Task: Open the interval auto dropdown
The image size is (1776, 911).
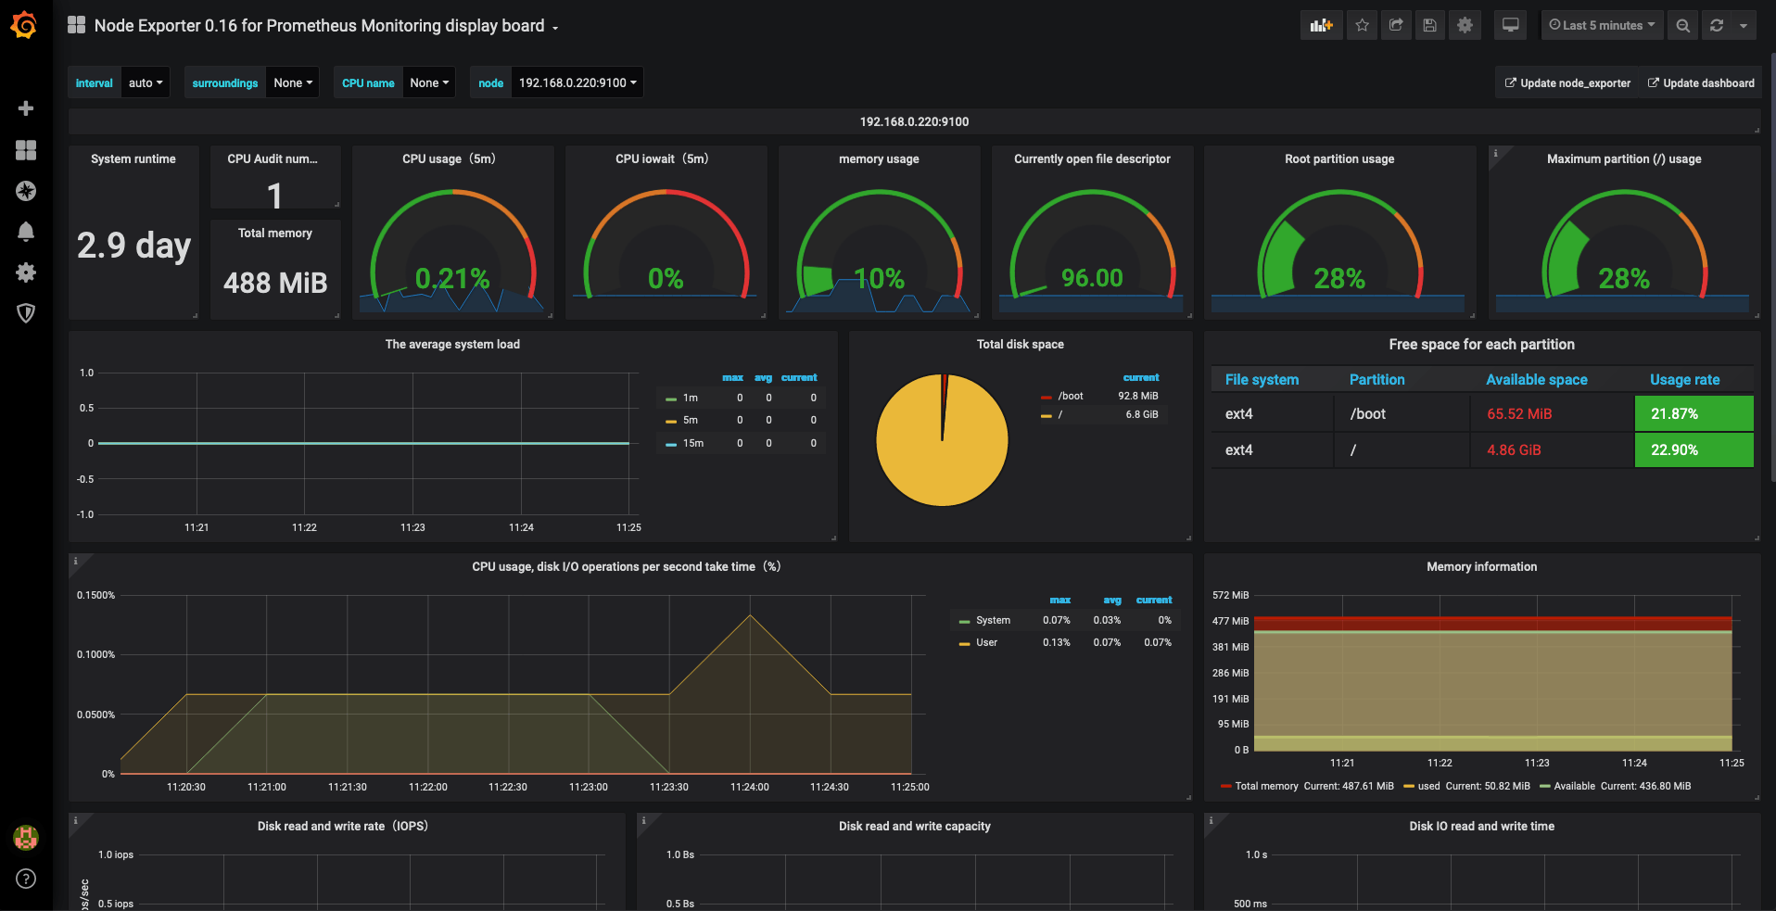Action: (145, 82)
